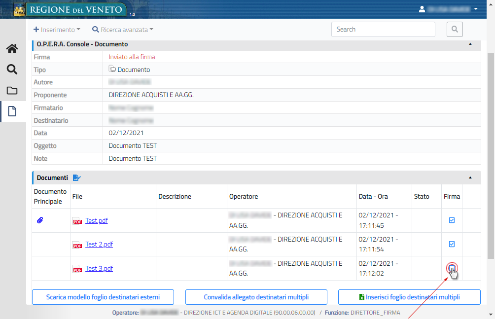Click Convalida allegato destinatari multipli
This screenshot has height=319, width=495.
pos(256,297)
